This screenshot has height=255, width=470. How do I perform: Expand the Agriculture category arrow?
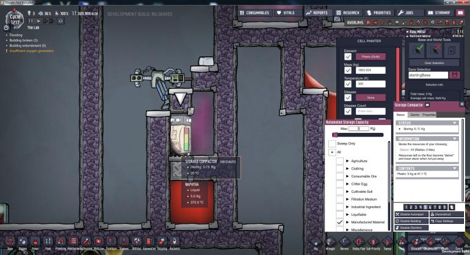pyautogui.click(x=347, y=161)
